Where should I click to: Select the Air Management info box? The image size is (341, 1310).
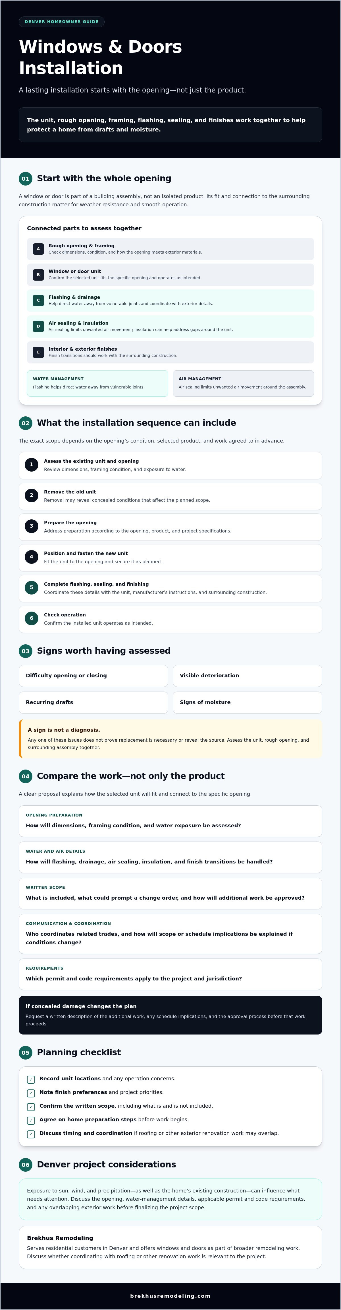coord(243,383)
